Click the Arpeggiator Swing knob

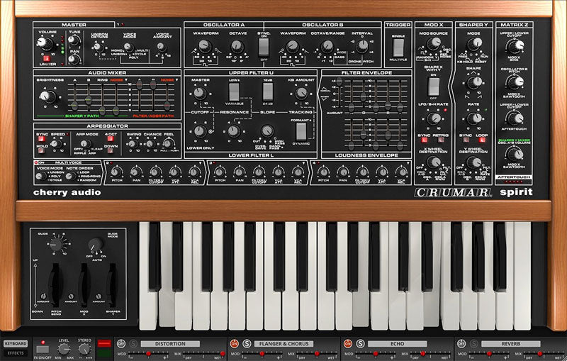[133, 143]
